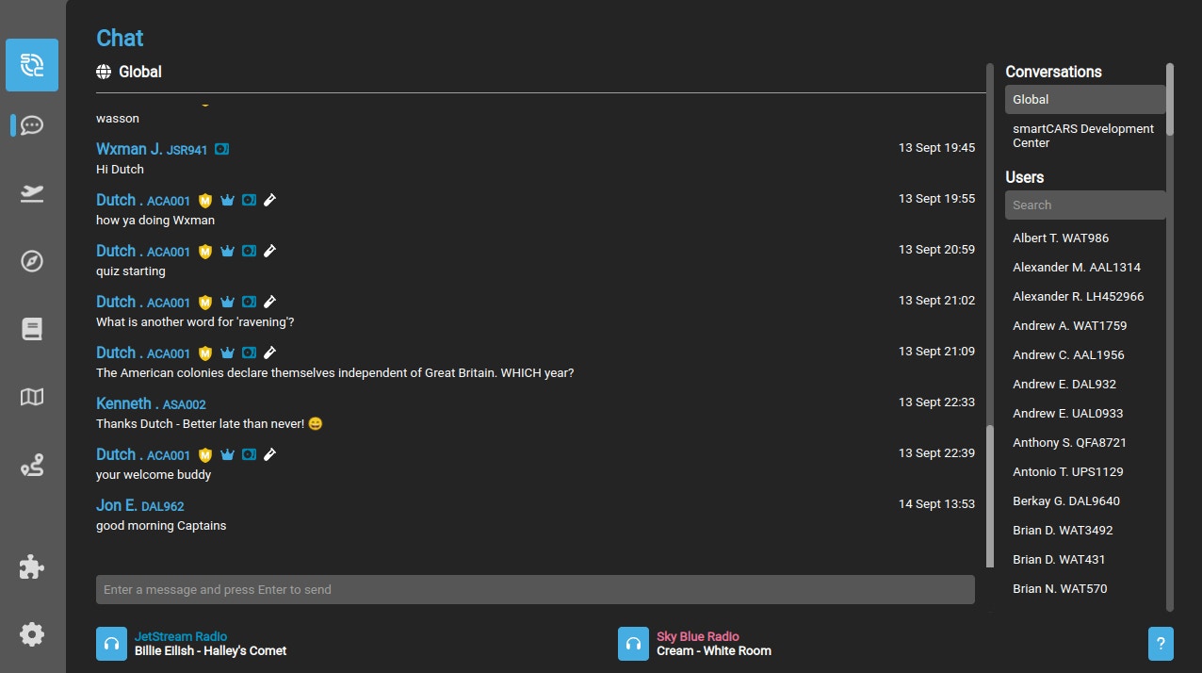Open the settings gear icon

click(x=32, y=634)
